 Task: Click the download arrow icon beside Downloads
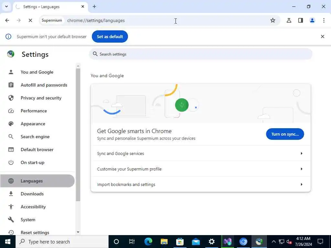11,194
